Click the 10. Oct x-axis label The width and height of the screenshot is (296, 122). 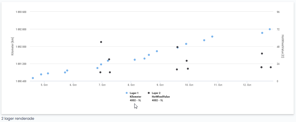(189, 85)
